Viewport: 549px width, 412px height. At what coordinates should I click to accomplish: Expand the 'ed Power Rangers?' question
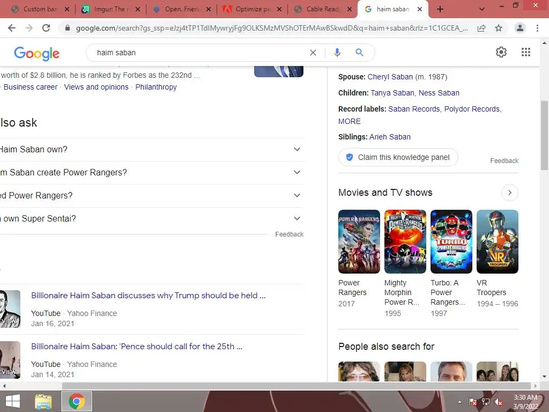[152, 196]
